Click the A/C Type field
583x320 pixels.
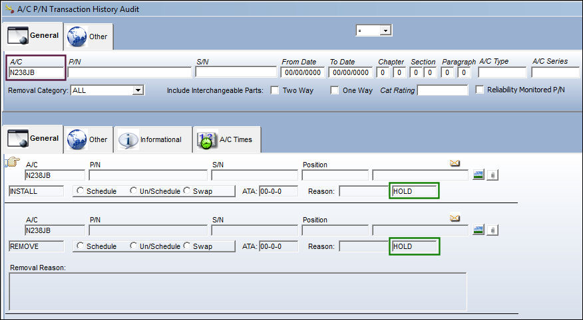502,72
